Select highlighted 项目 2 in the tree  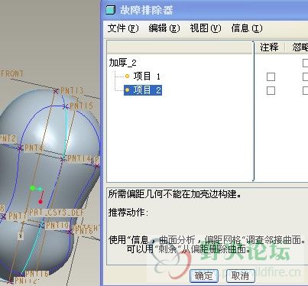[143, 90]
